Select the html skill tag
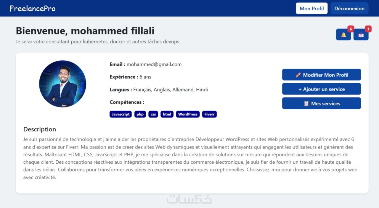379x208 pixels. click(167, 114)
